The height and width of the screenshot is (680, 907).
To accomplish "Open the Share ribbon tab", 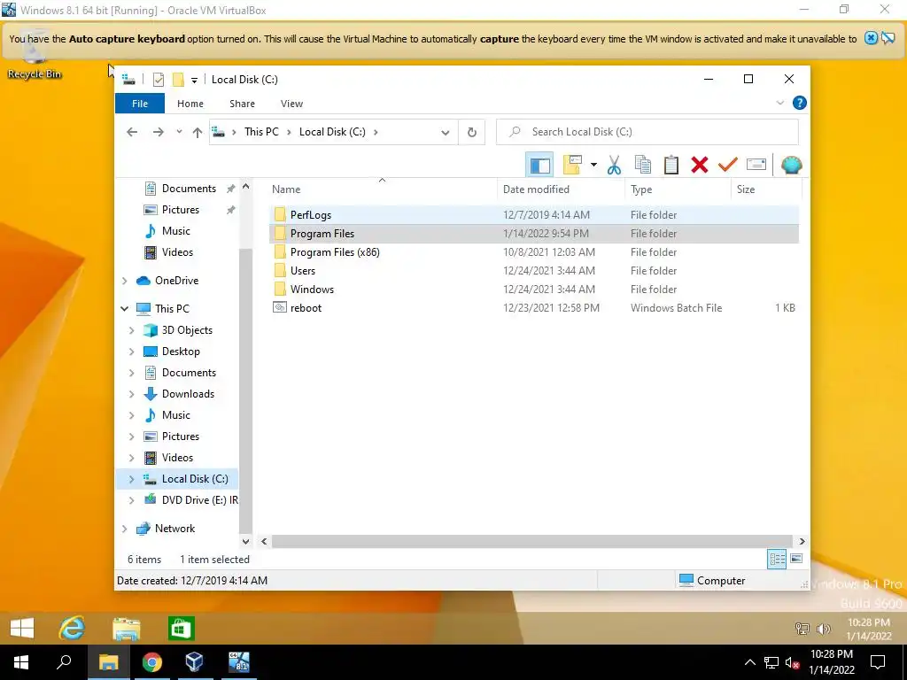I will pyautogui.click(x=242, y=104).
